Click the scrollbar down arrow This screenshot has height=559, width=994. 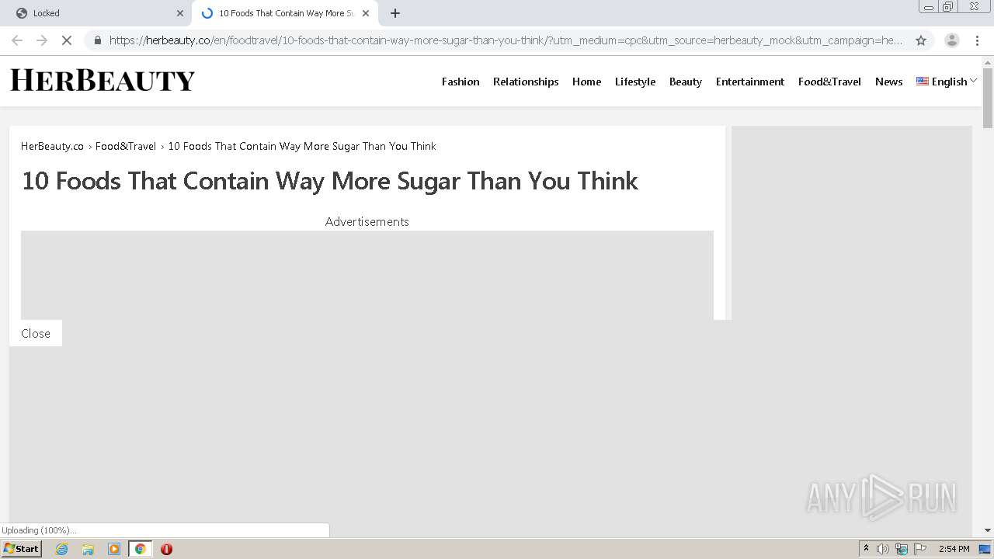988,530
